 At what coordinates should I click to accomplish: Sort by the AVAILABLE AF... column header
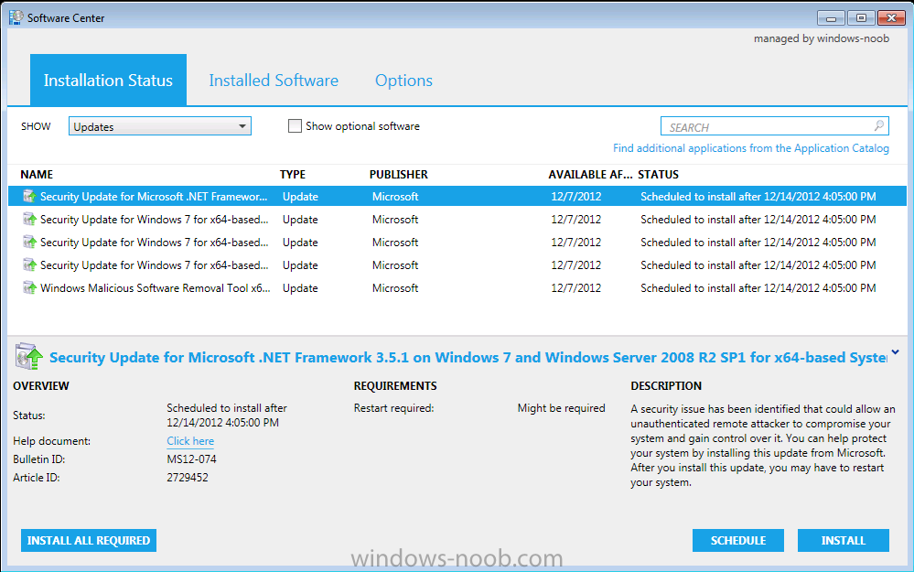[590, 174]
